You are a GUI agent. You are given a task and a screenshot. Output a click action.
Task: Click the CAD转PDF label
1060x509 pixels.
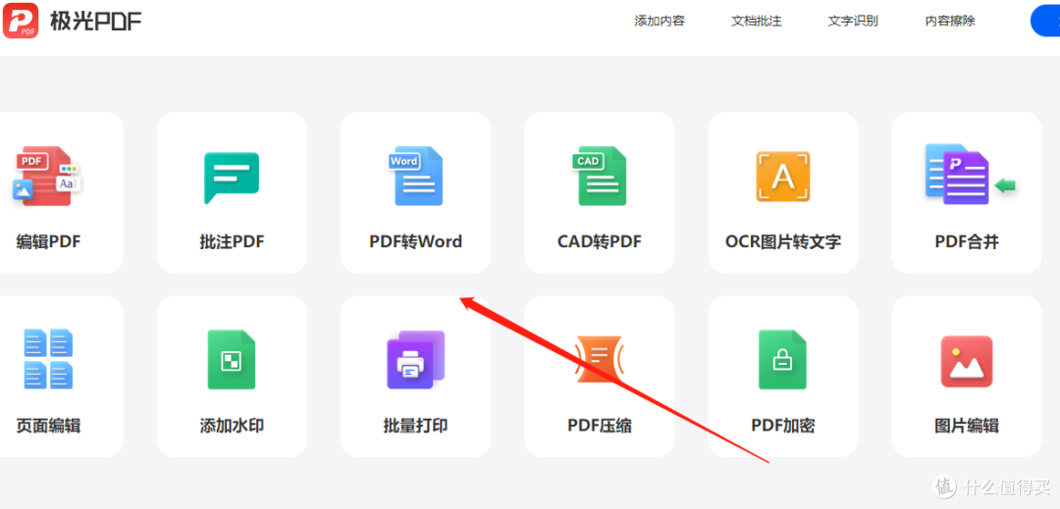pyautogui.click(x=599, y=241)
